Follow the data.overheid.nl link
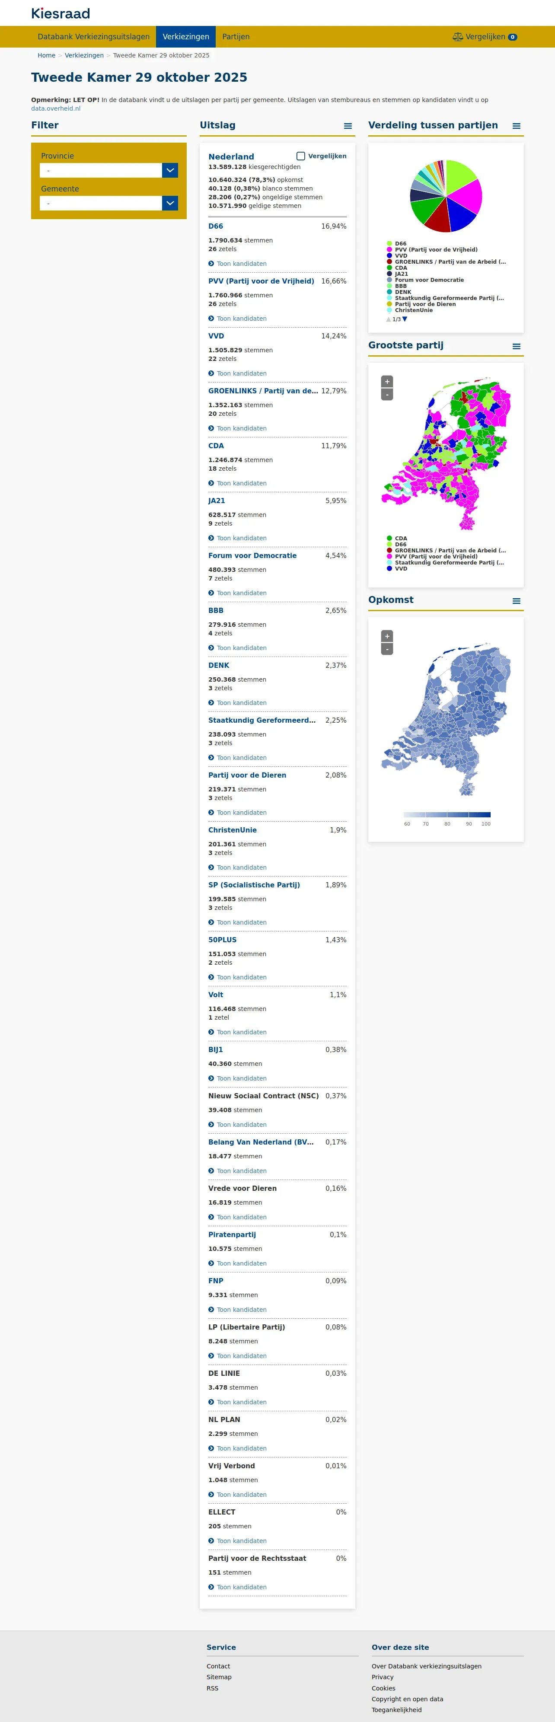Screen dimensions: 555x1722 click(x=55, y=108)
